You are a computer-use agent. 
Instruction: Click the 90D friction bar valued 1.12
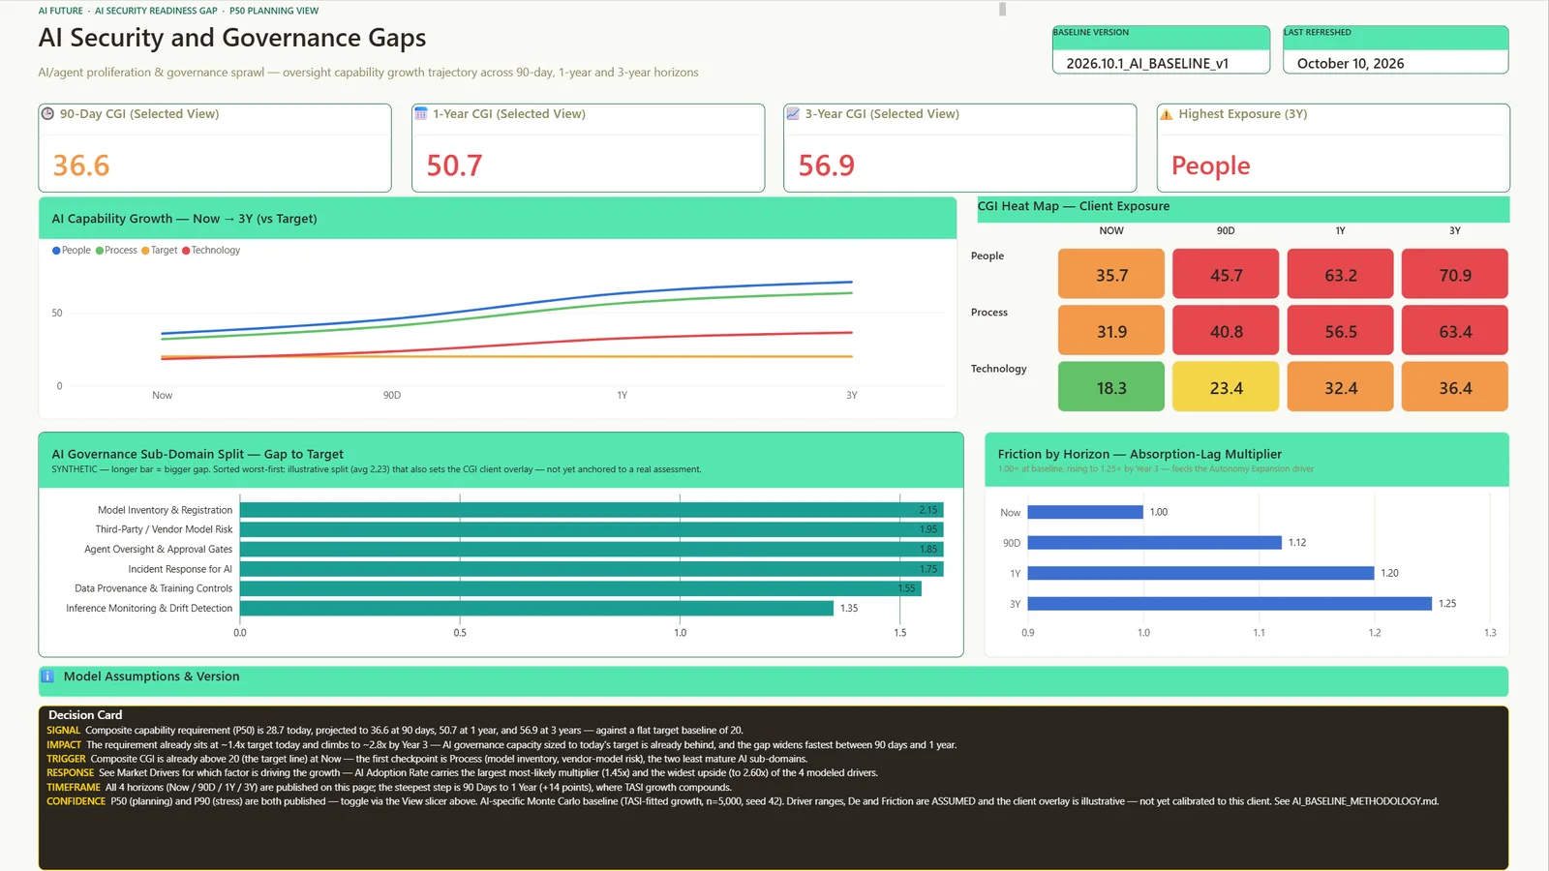(1155, 543)
